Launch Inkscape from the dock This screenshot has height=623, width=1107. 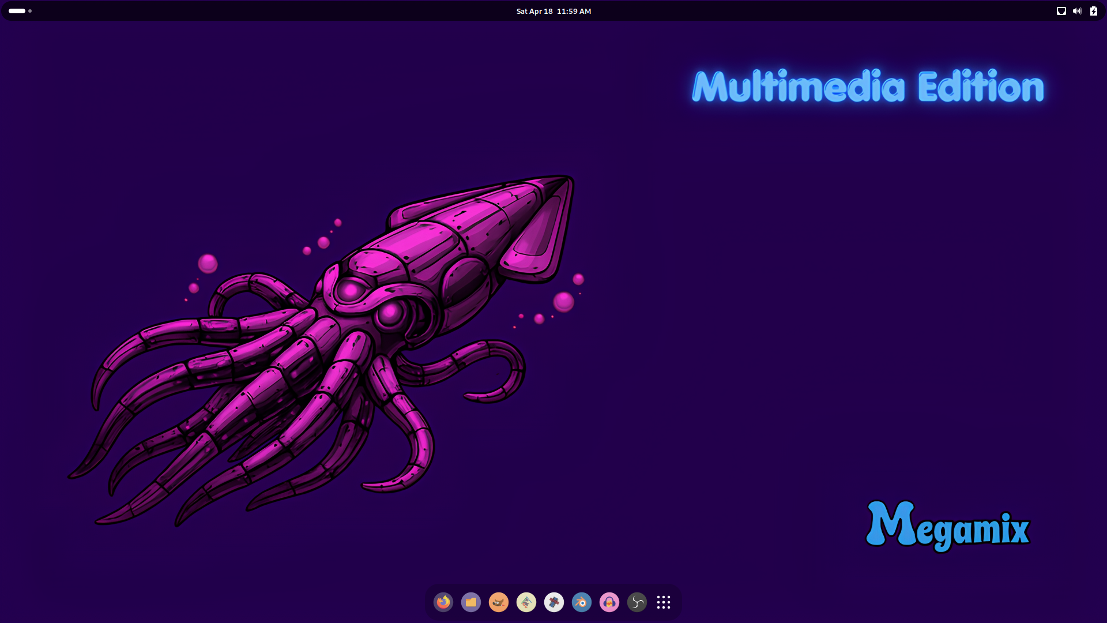coord(526,602)
